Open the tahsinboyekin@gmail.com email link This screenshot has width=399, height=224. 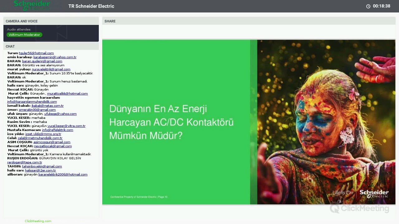(42, 166)
